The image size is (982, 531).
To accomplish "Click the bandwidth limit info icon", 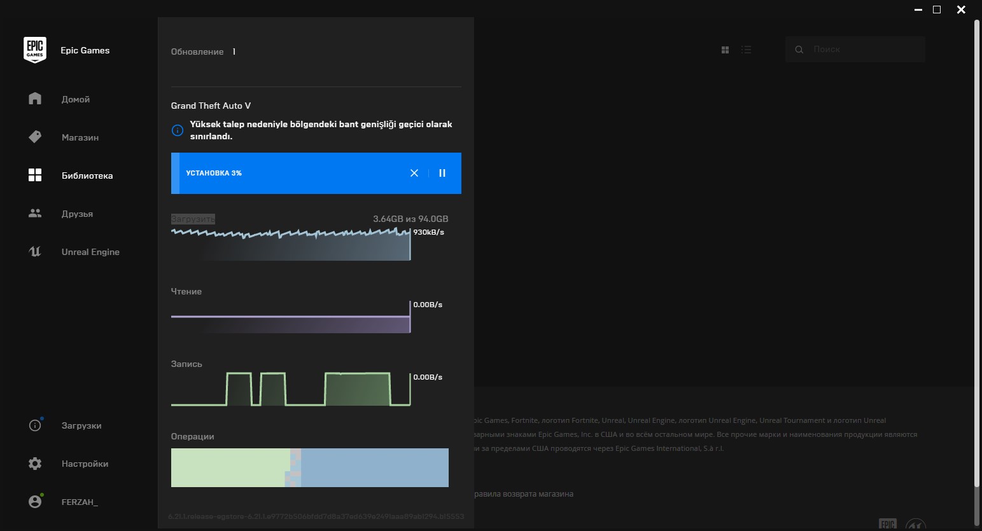I will click(x=178, y=130).
